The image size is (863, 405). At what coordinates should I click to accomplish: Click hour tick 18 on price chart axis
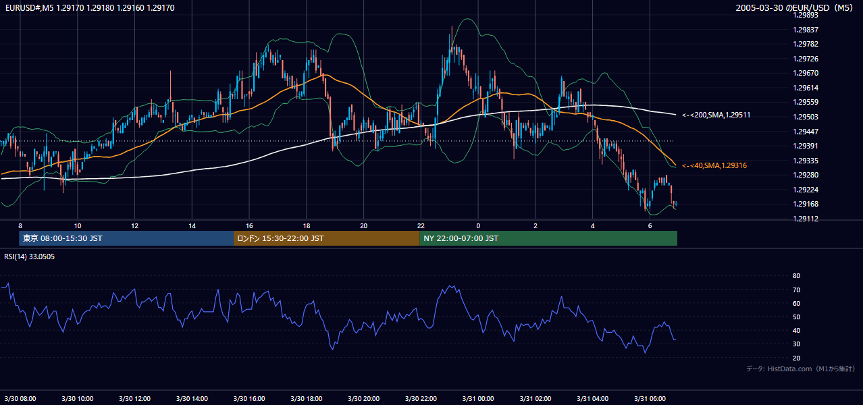tap(307, 225)
